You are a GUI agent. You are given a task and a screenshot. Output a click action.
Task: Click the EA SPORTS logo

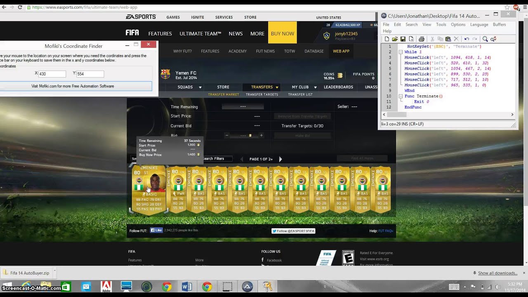(x=141, y=17)
